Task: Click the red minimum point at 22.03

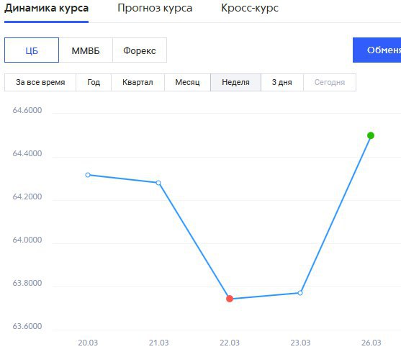Action: click(230, 299)
